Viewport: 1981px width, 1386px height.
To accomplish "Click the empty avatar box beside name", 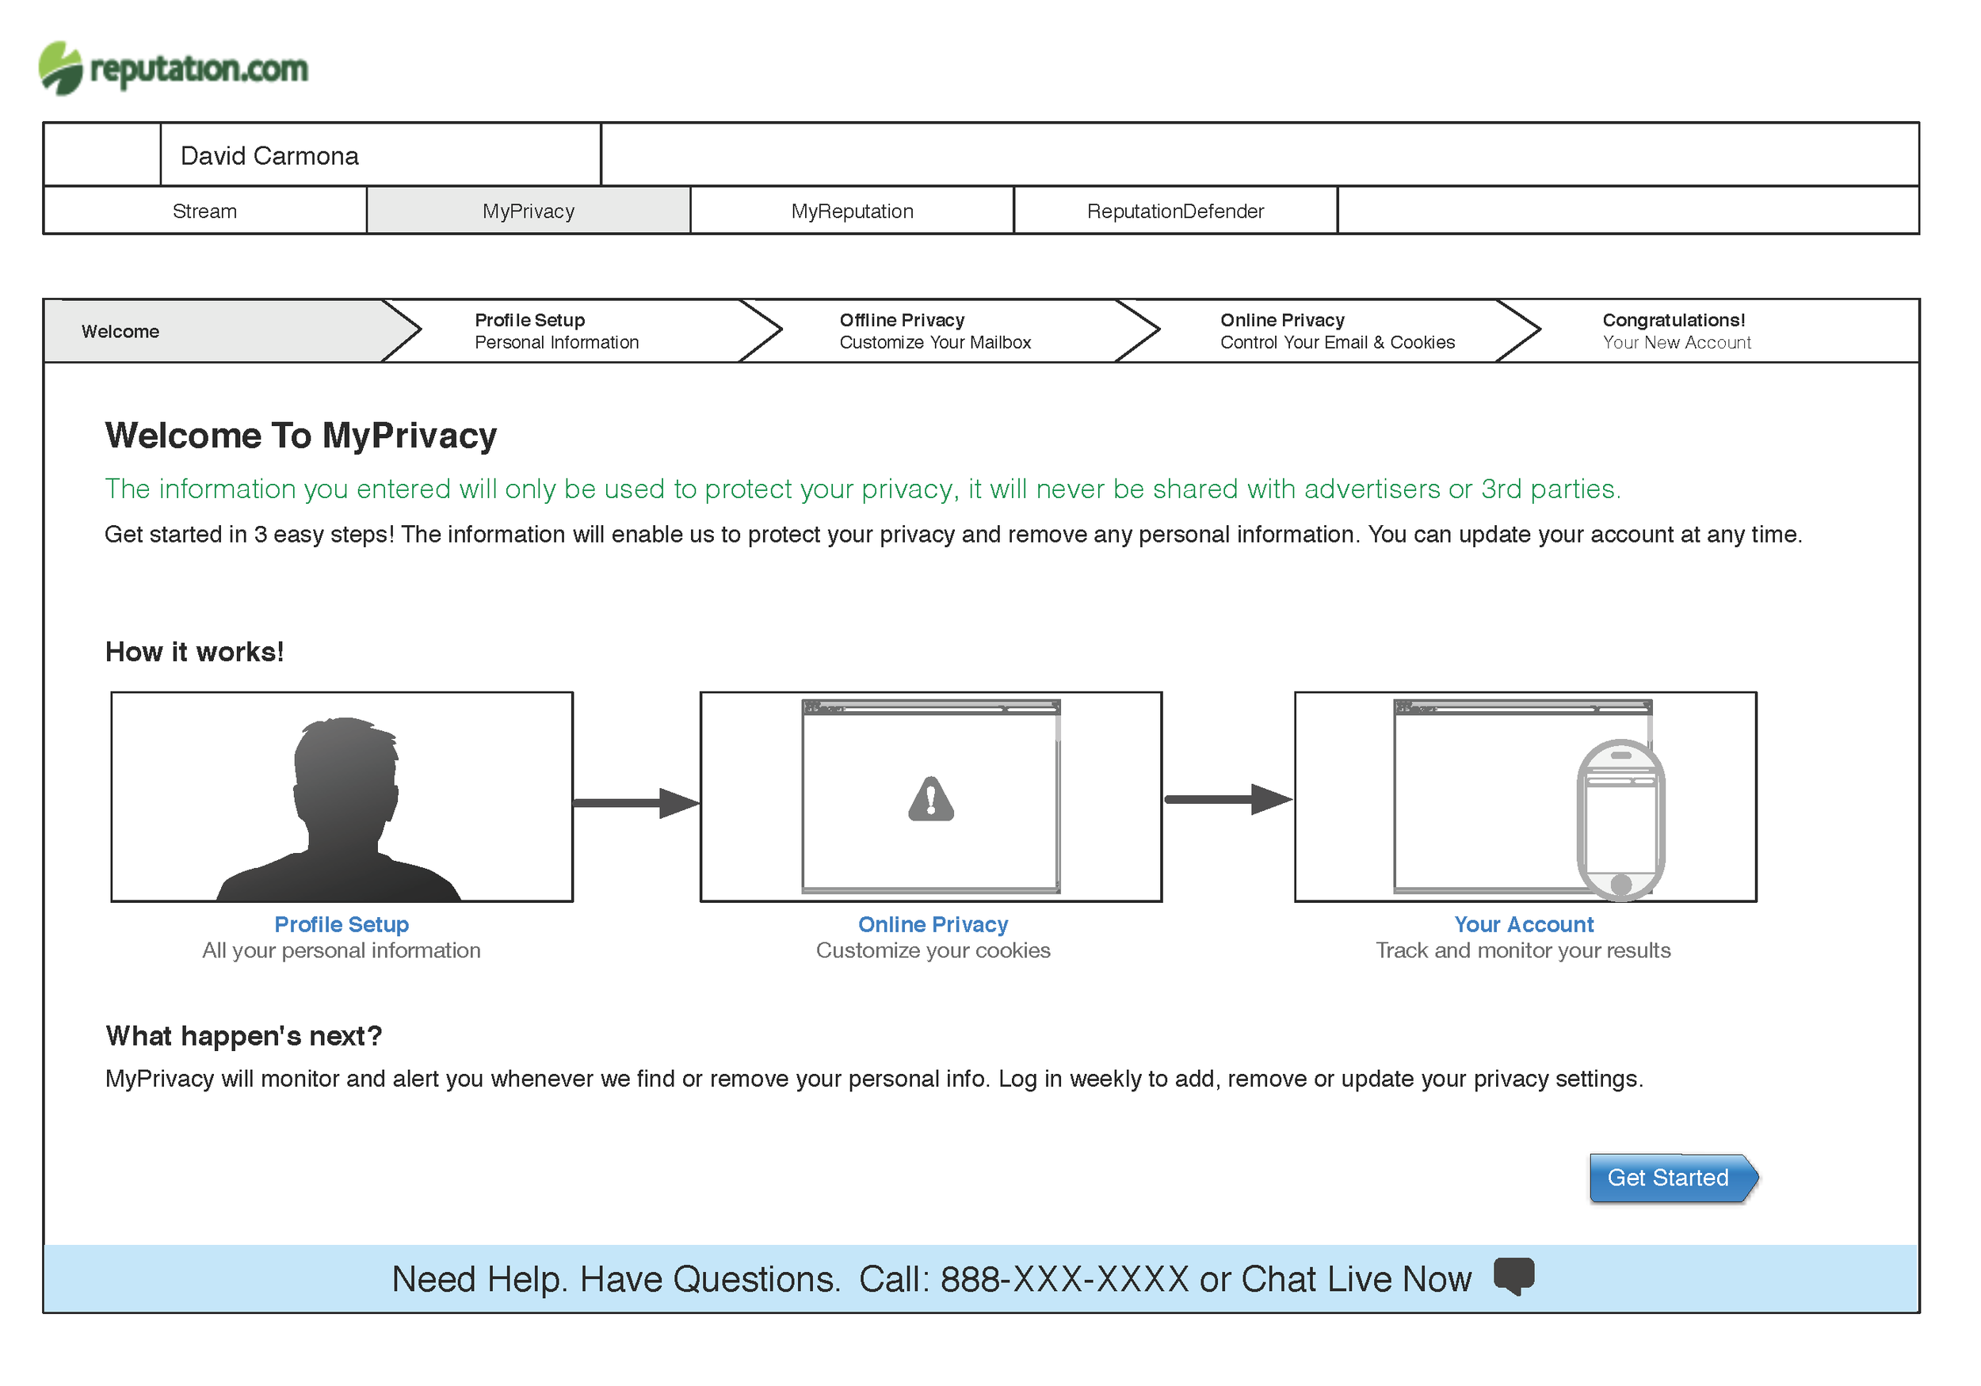I will point(101,154).
